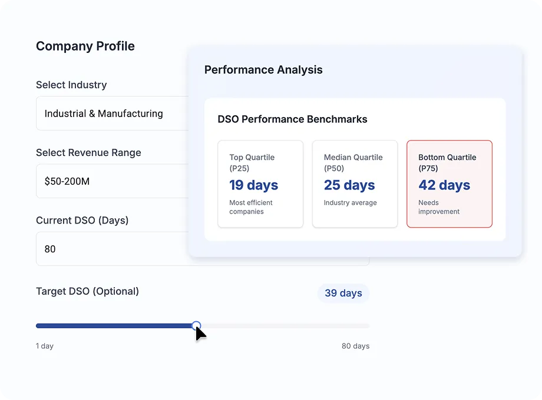This screenshot has height=400, width=542.
Task: Click the Select Revenue Range label
Action: click(x=88, y=152)
